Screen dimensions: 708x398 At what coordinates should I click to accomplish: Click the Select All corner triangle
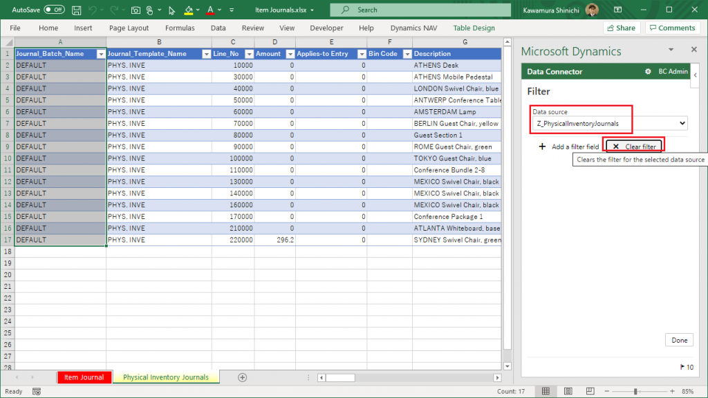[8, 42]
